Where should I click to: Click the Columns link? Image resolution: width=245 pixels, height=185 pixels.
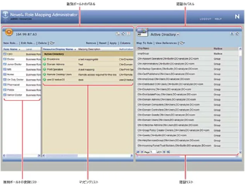(x=125, y=43)
